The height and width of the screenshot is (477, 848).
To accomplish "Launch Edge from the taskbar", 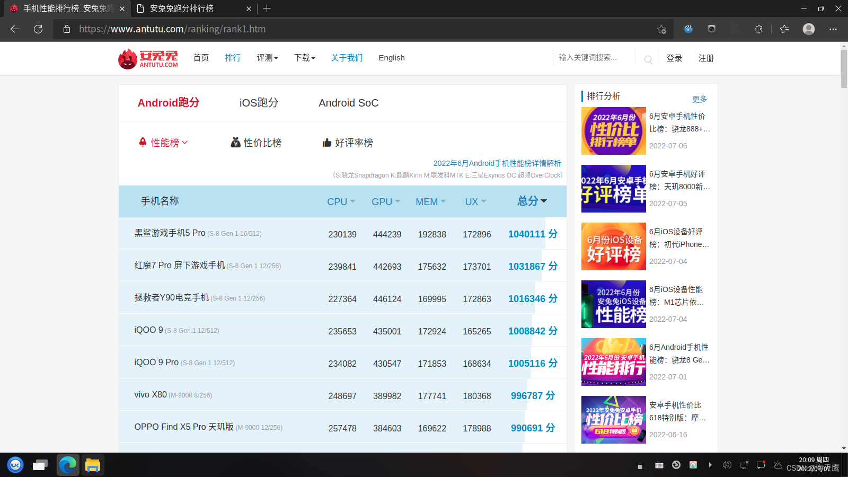I will coord(68,465).
